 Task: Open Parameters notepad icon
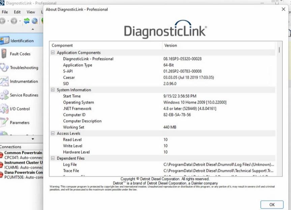click(4, 123)
